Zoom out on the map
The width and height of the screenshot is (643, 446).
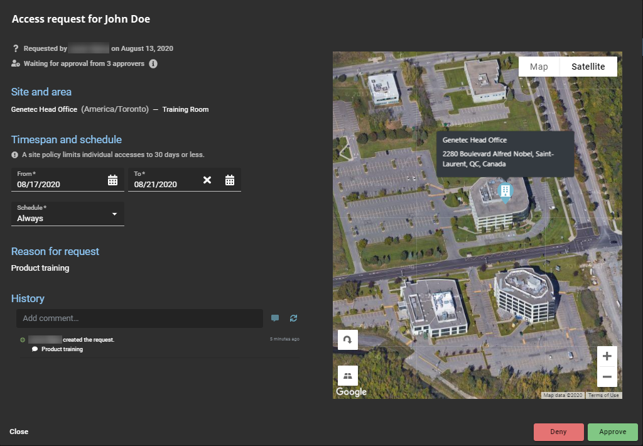(607, 377)
